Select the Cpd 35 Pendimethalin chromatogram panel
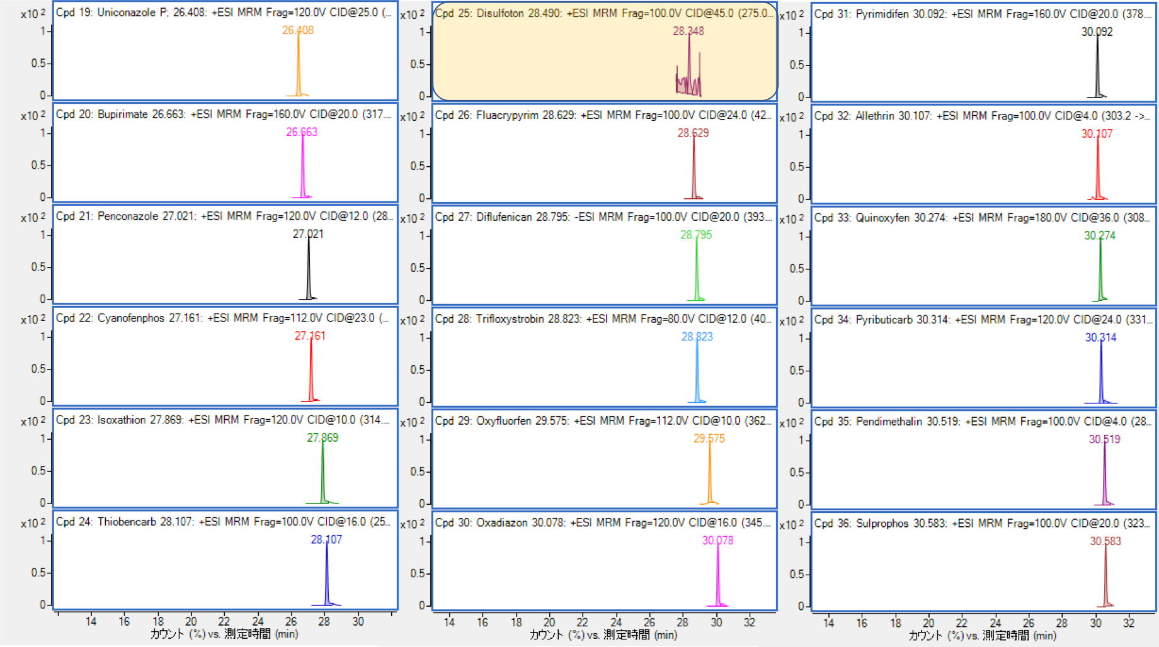Viewport: 1159px width, 647px height. click(984, 460)
